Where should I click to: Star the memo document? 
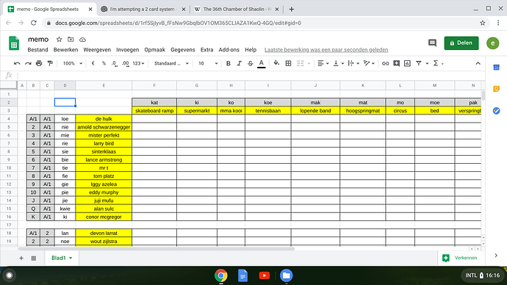point(59,40)
